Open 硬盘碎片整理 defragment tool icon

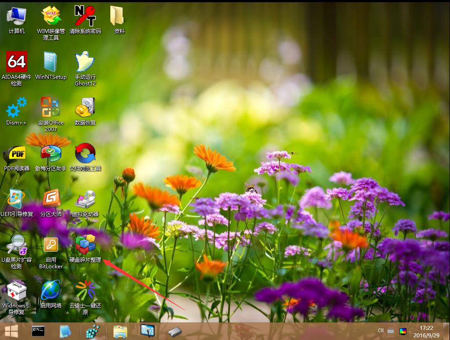[x=85, y=245]
